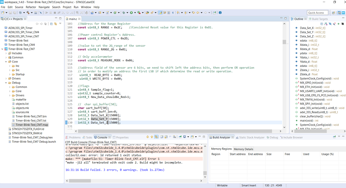Open the Properties tab

(121, 137)
